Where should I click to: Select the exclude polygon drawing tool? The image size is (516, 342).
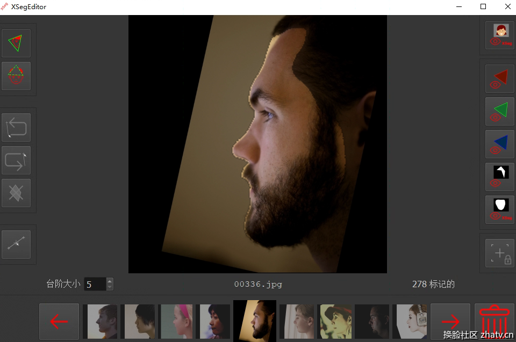16,76
